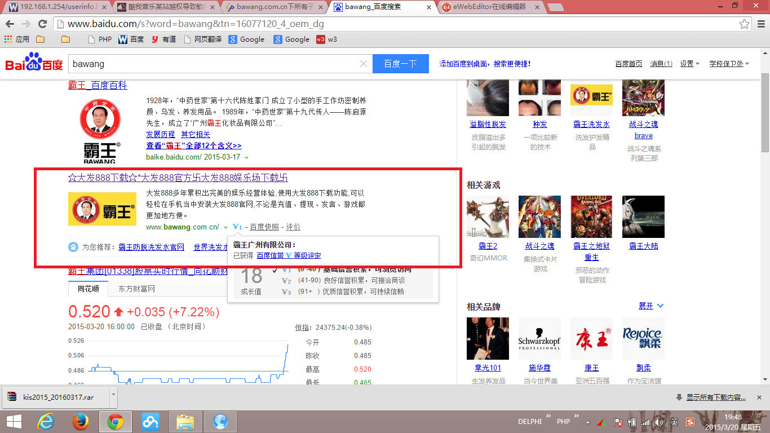Open Baidu cloud app in taskbar
The width and height of the screenshot is (770, 433).
coord(151,421)
